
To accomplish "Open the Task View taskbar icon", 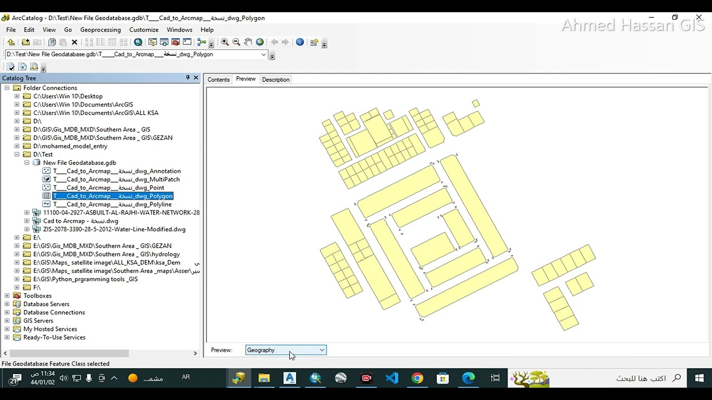I will [495, 378].
